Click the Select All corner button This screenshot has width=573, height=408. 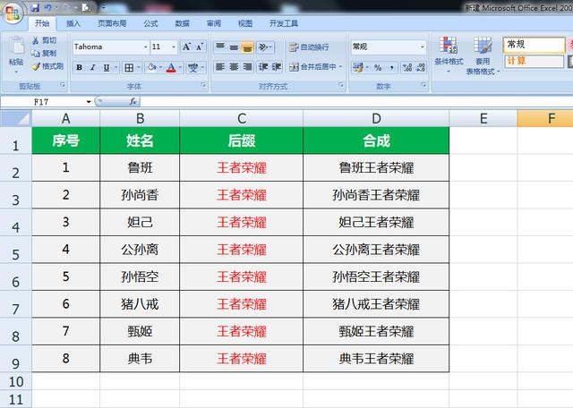click(16, 118)
